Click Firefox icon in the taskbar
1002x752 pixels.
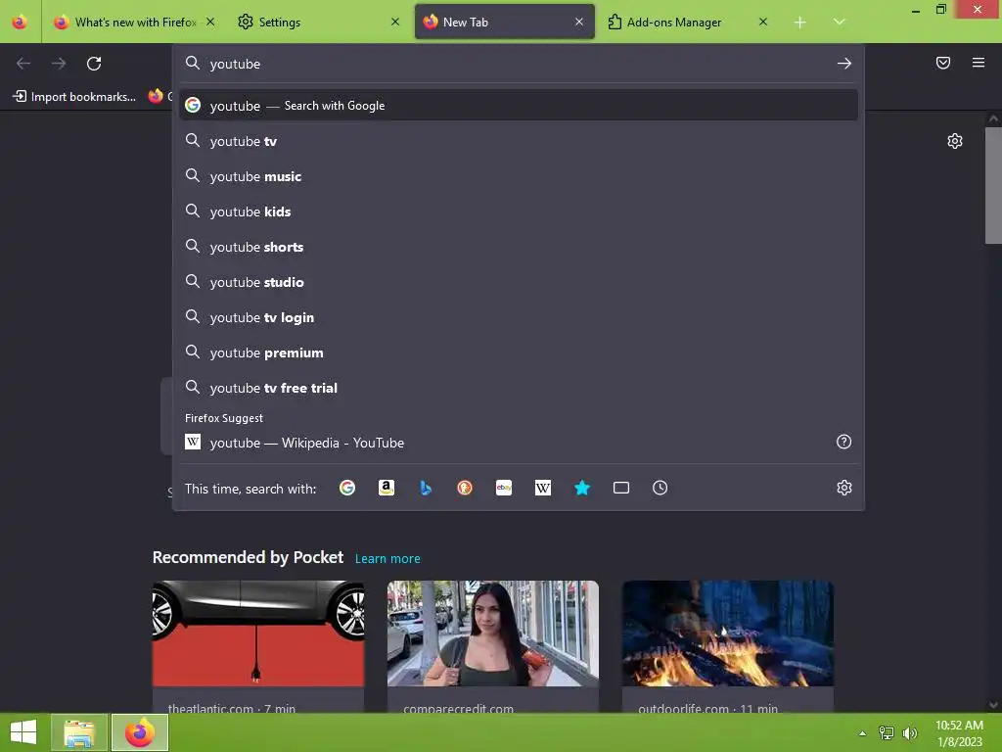click(x=140, y=732)
